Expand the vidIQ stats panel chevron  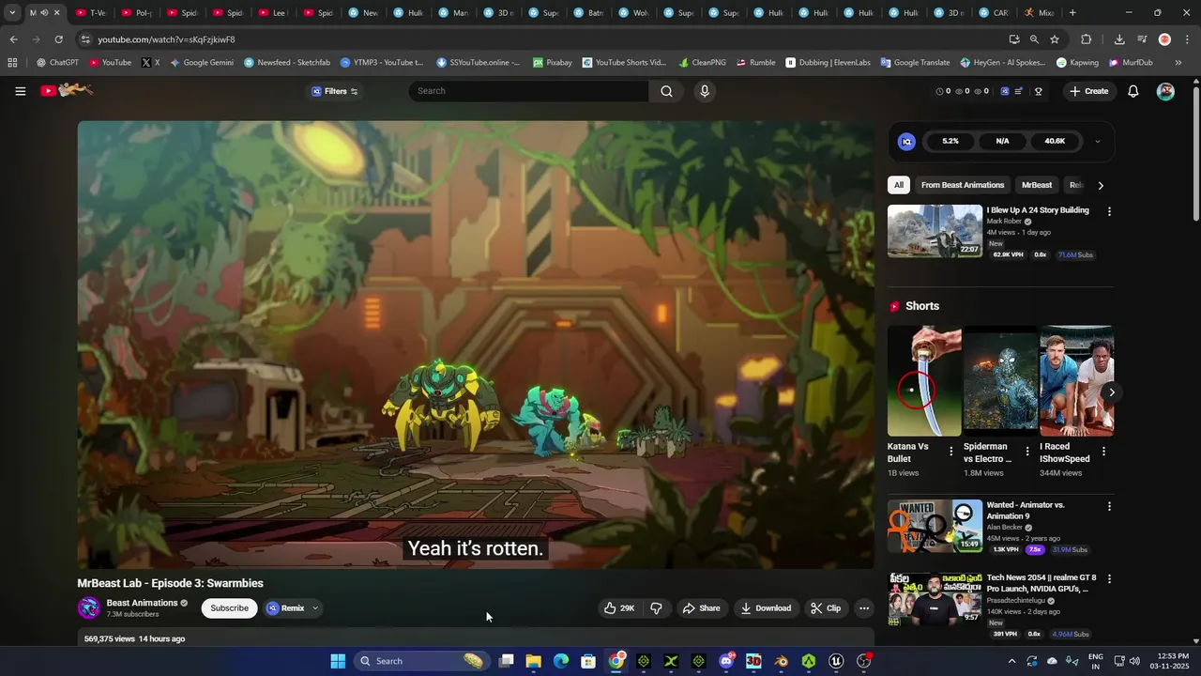pos(1097,142)
